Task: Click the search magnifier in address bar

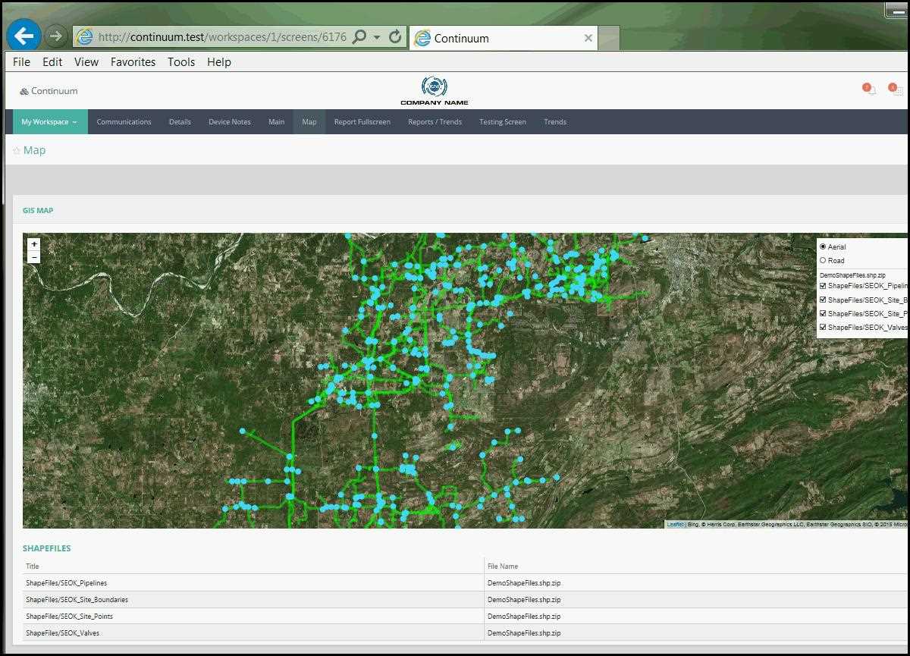Action: (359, 36)
